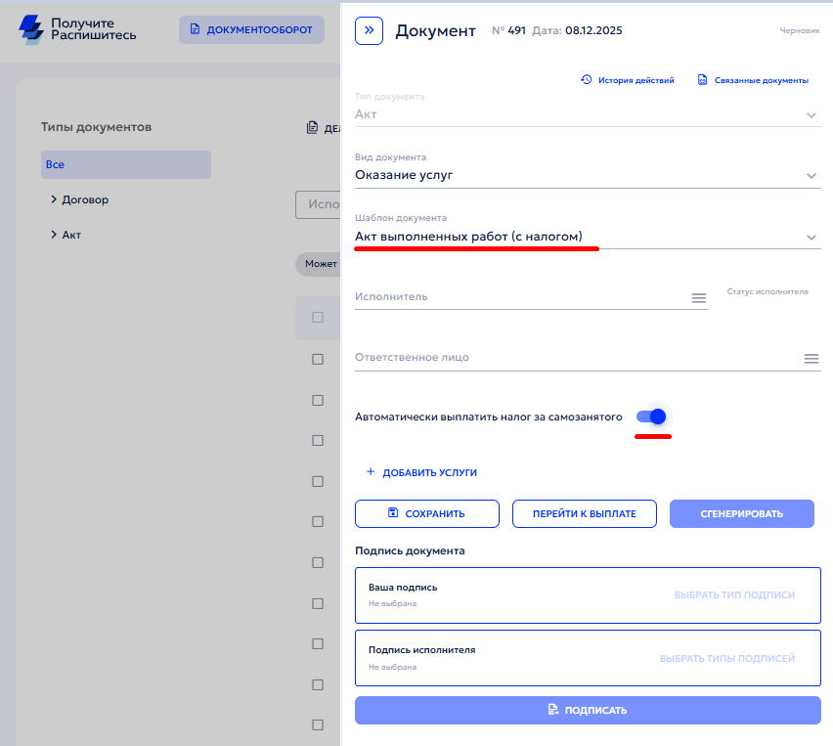This screenshot has width=833, height=746.
Task: Open the Документооборот section
Action: tap(251, 29)
